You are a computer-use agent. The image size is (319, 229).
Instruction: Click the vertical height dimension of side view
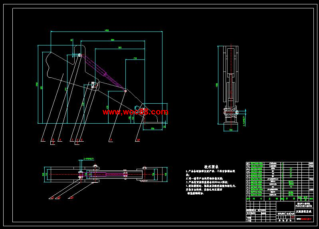click(217, 85)
